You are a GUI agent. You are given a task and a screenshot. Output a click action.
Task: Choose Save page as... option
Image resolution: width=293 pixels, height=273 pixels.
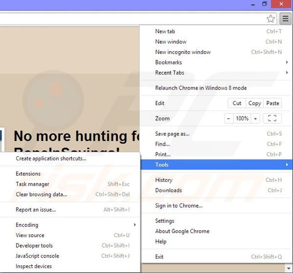click(x=216, y=134)
